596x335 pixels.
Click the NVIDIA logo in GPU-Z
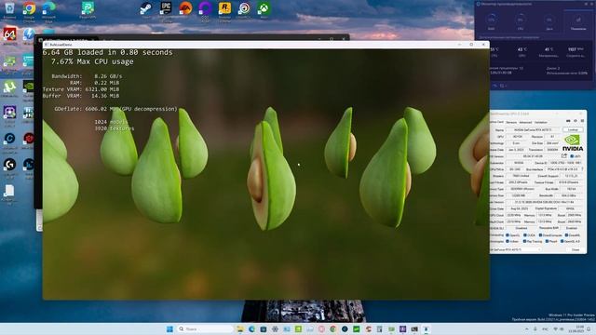point(573,142)
